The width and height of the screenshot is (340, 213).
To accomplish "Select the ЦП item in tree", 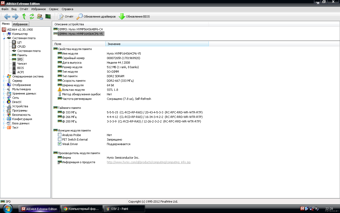I will pos(19,42).
